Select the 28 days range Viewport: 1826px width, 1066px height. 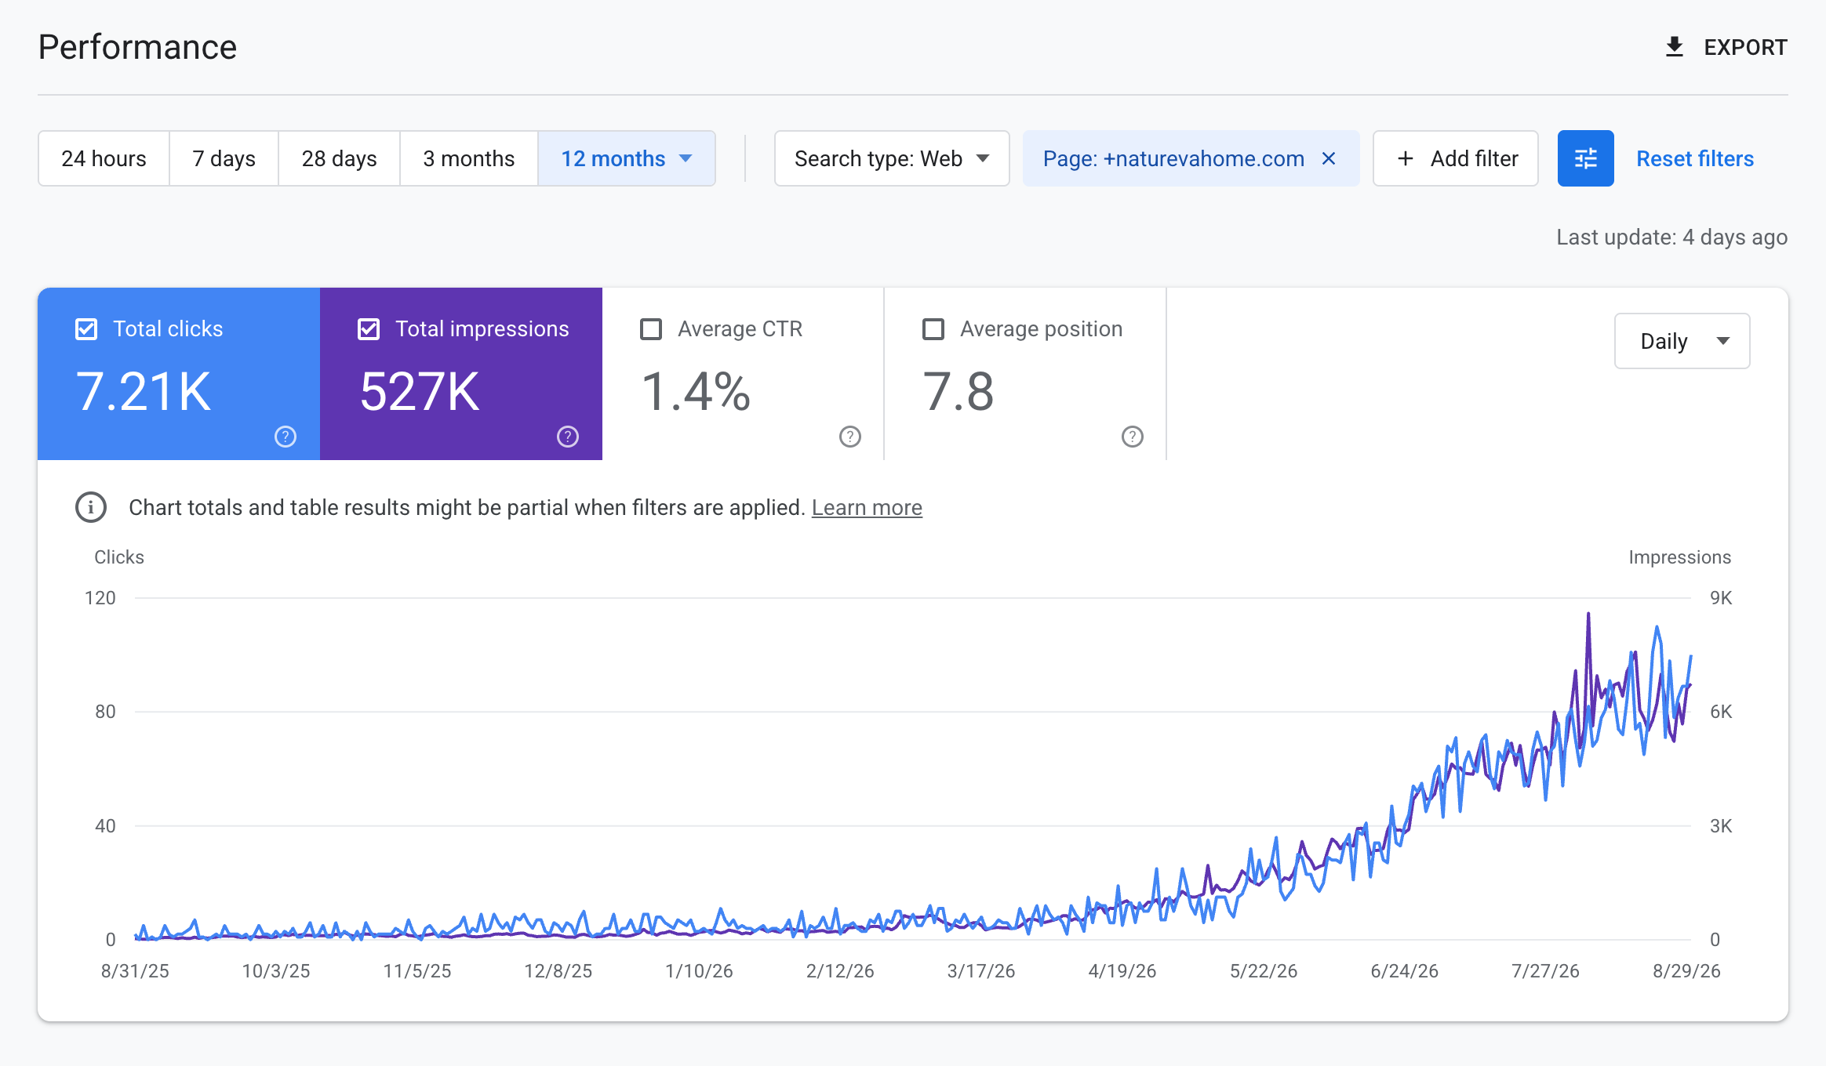[339, 158]
